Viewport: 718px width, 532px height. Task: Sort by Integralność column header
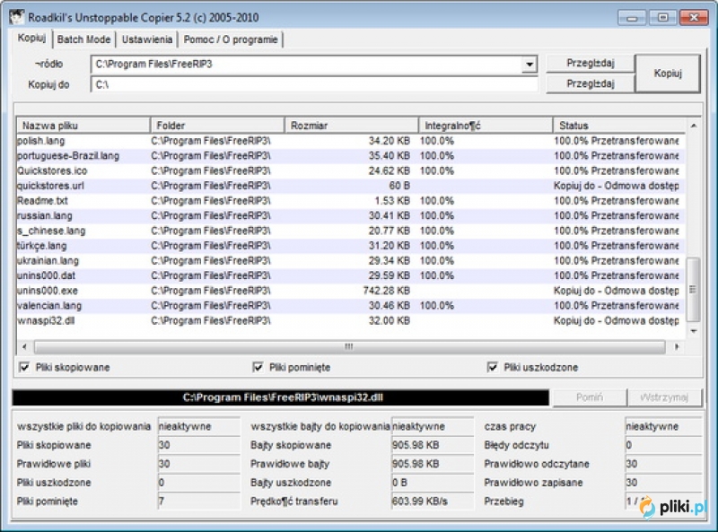point(486,126)
